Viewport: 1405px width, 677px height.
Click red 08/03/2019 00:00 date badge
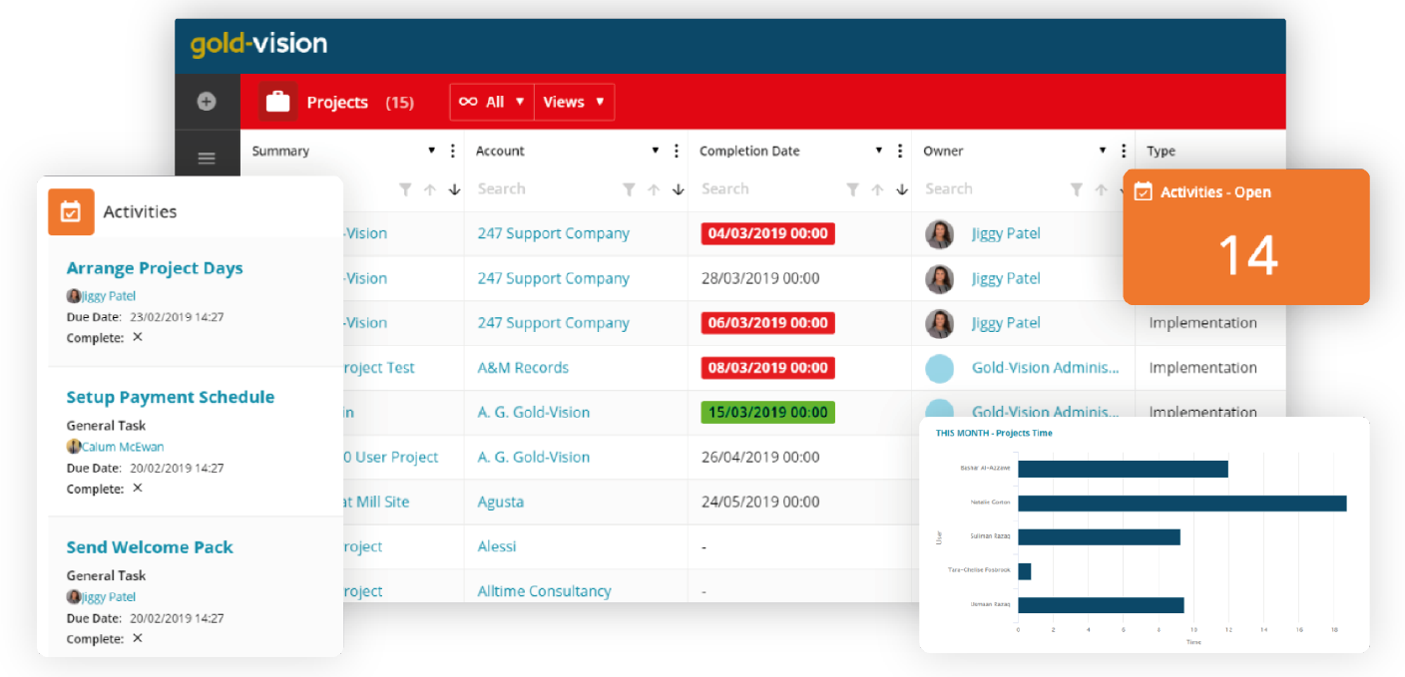point(768,368)
